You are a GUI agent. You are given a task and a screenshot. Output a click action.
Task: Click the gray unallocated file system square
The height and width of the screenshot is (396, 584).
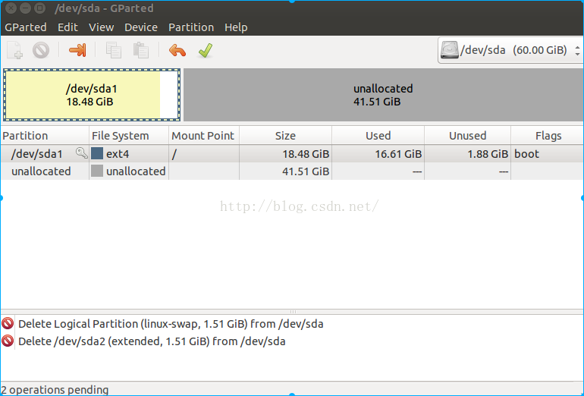(x=97, y=171)
